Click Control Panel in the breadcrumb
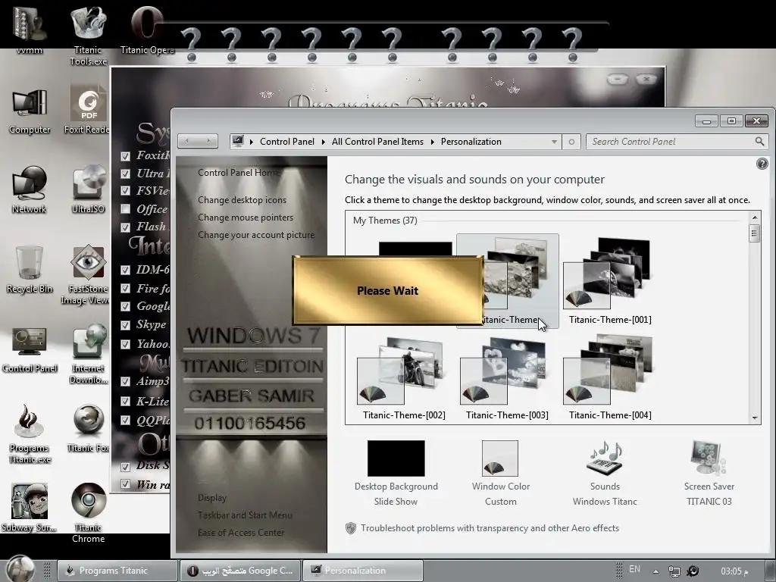Screen dimensions: 776x582 point(287,142)
